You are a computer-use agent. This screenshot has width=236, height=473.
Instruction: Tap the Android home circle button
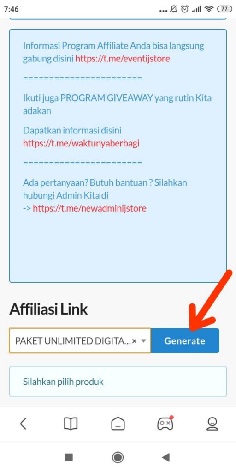(118, 458)
